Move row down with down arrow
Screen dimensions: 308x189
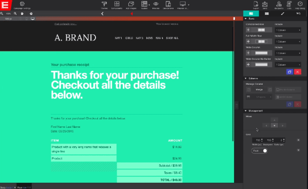[x=275, y=125]
